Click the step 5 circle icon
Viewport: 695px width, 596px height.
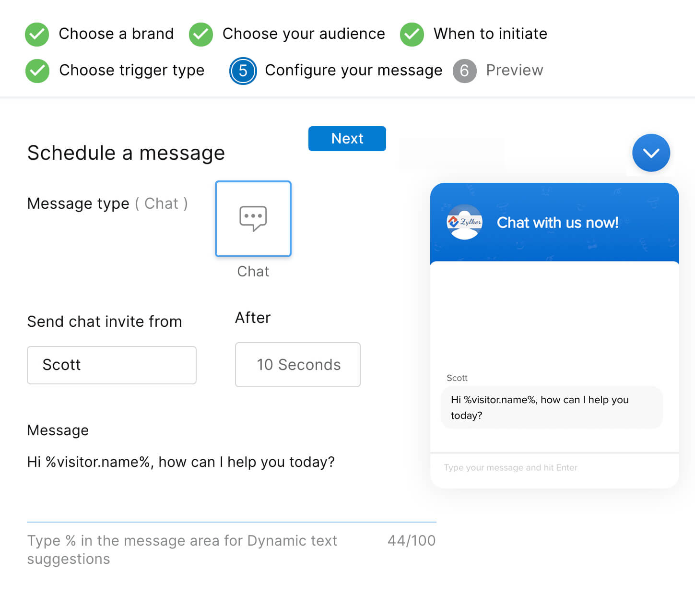tap(243, 71)
